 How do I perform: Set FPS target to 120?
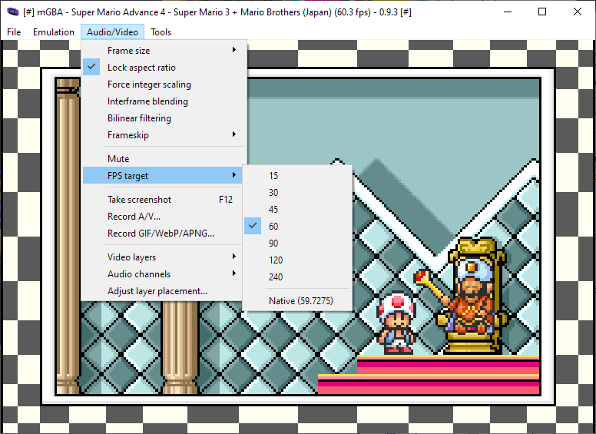coord(297,260)
